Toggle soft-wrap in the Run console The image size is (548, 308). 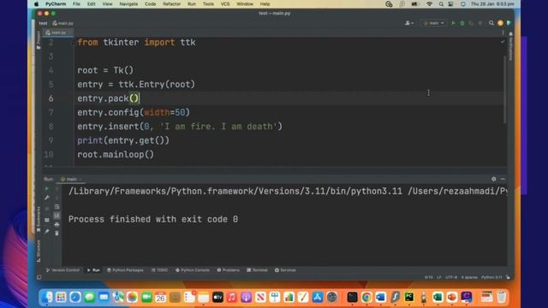click(57, 207)
